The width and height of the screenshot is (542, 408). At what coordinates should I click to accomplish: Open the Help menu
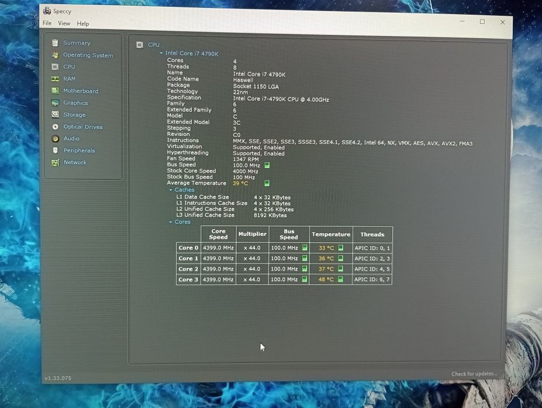(x=83, y=23)
